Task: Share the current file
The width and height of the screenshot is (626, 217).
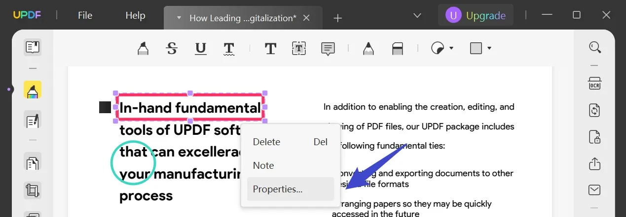Action: tap(595, 163)
